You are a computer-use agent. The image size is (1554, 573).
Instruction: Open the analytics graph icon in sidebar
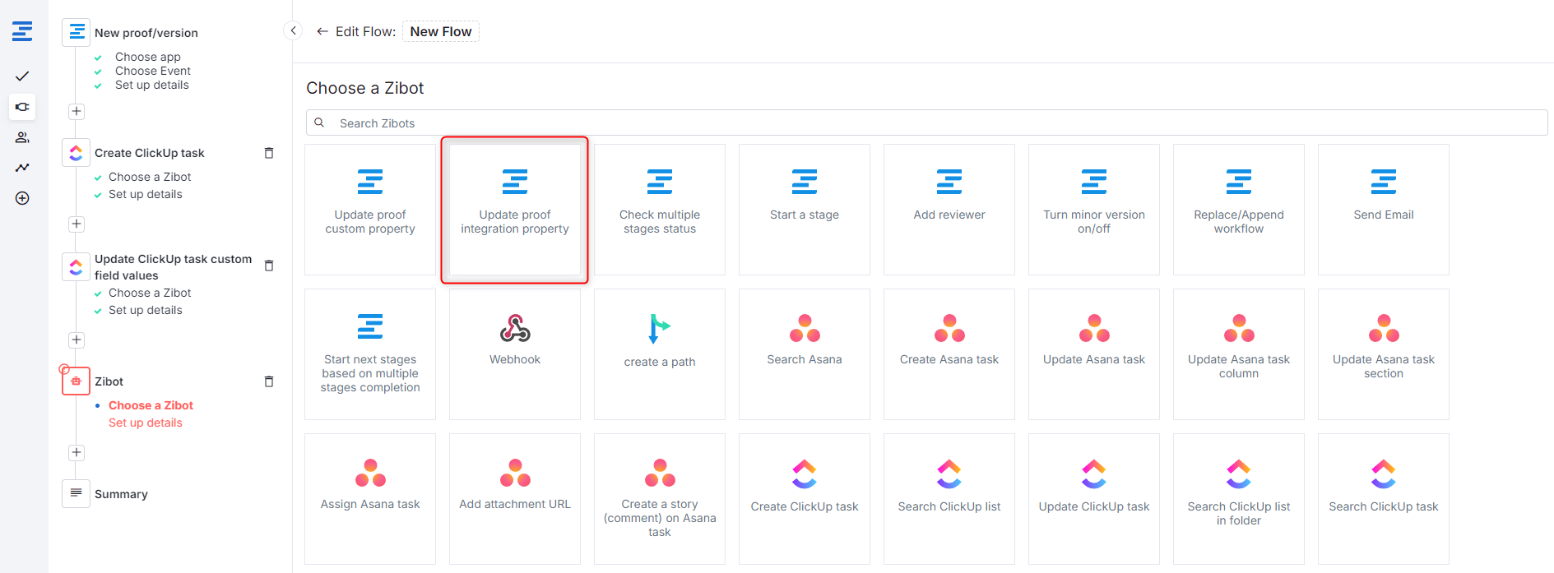[22, 168]
